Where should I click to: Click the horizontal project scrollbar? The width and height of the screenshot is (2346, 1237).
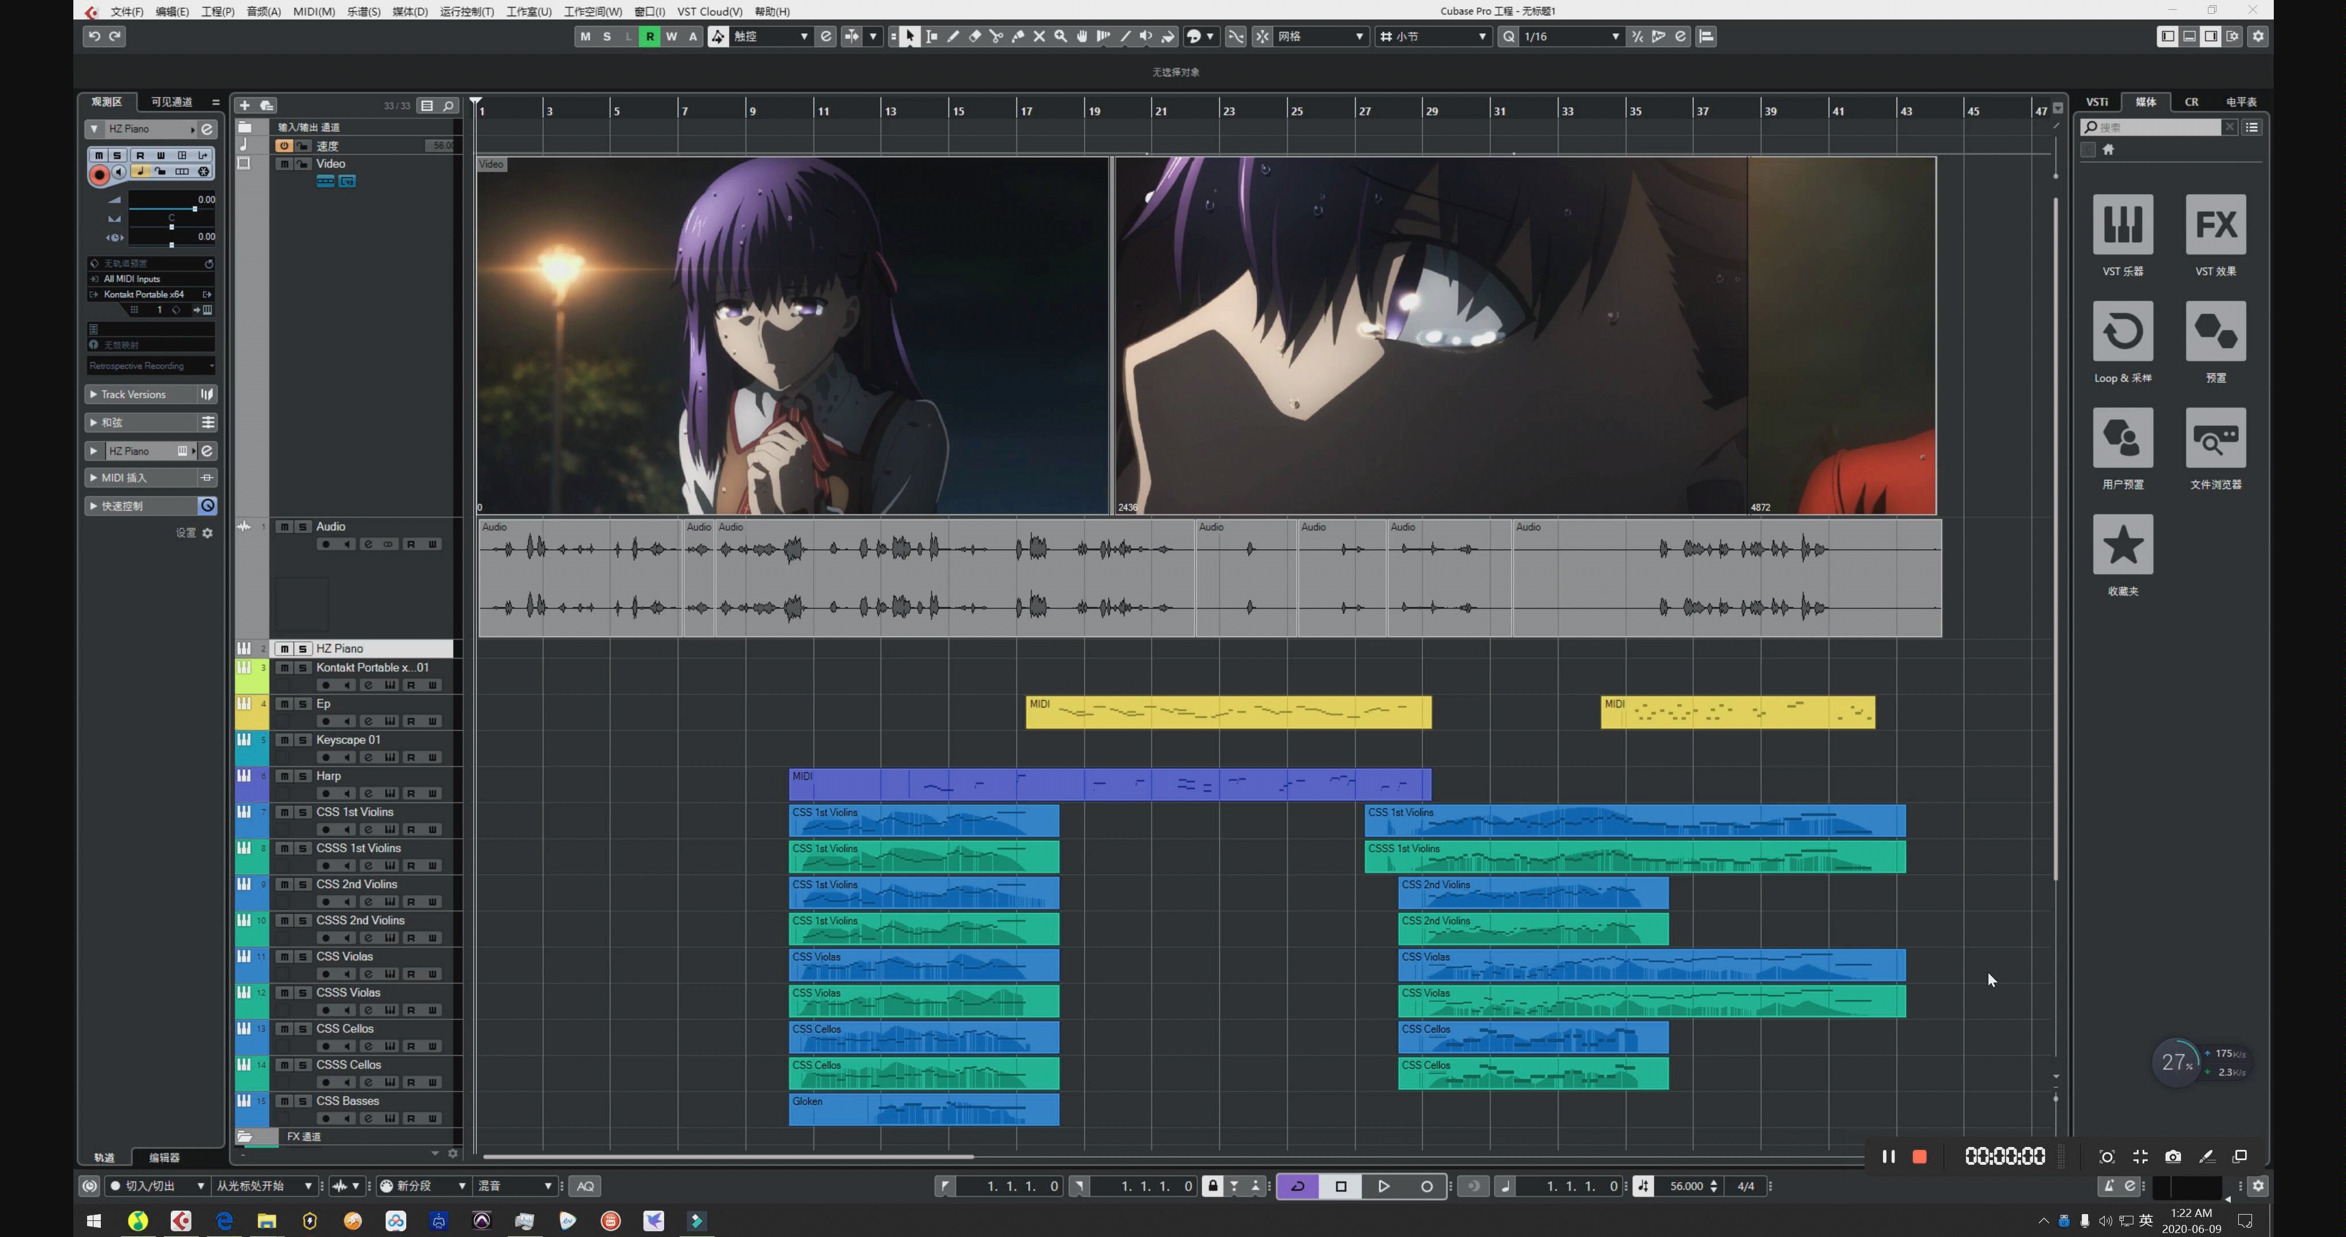(x=728, y=1157)
